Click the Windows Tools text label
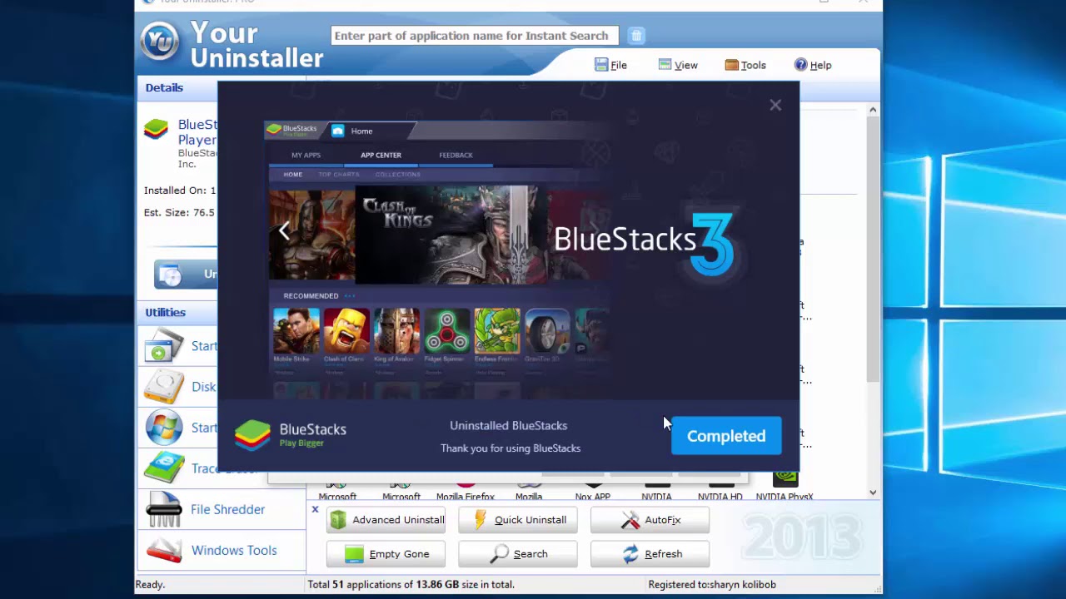The height and width of the screenshot is (599, 1066). click(x=234, y=550)
